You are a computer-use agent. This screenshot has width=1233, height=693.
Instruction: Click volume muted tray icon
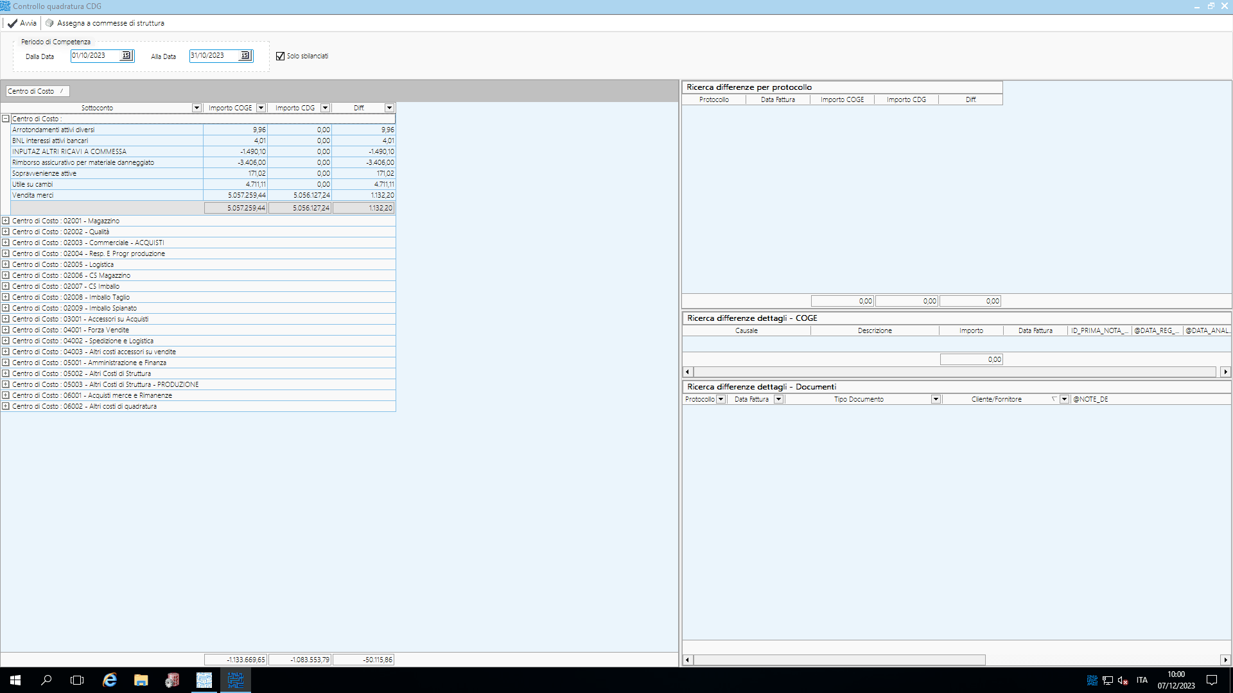[1123, 680]
